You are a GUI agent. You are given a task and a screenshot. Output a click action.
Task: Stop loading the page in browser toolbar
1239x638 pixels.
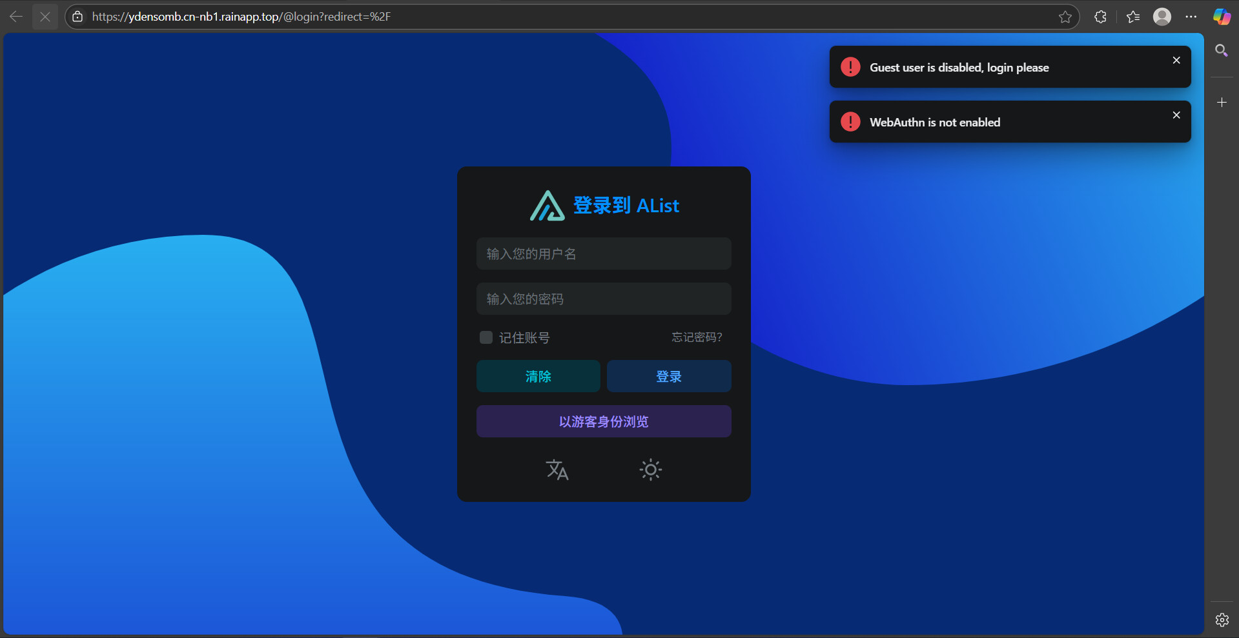pos(45,17)
